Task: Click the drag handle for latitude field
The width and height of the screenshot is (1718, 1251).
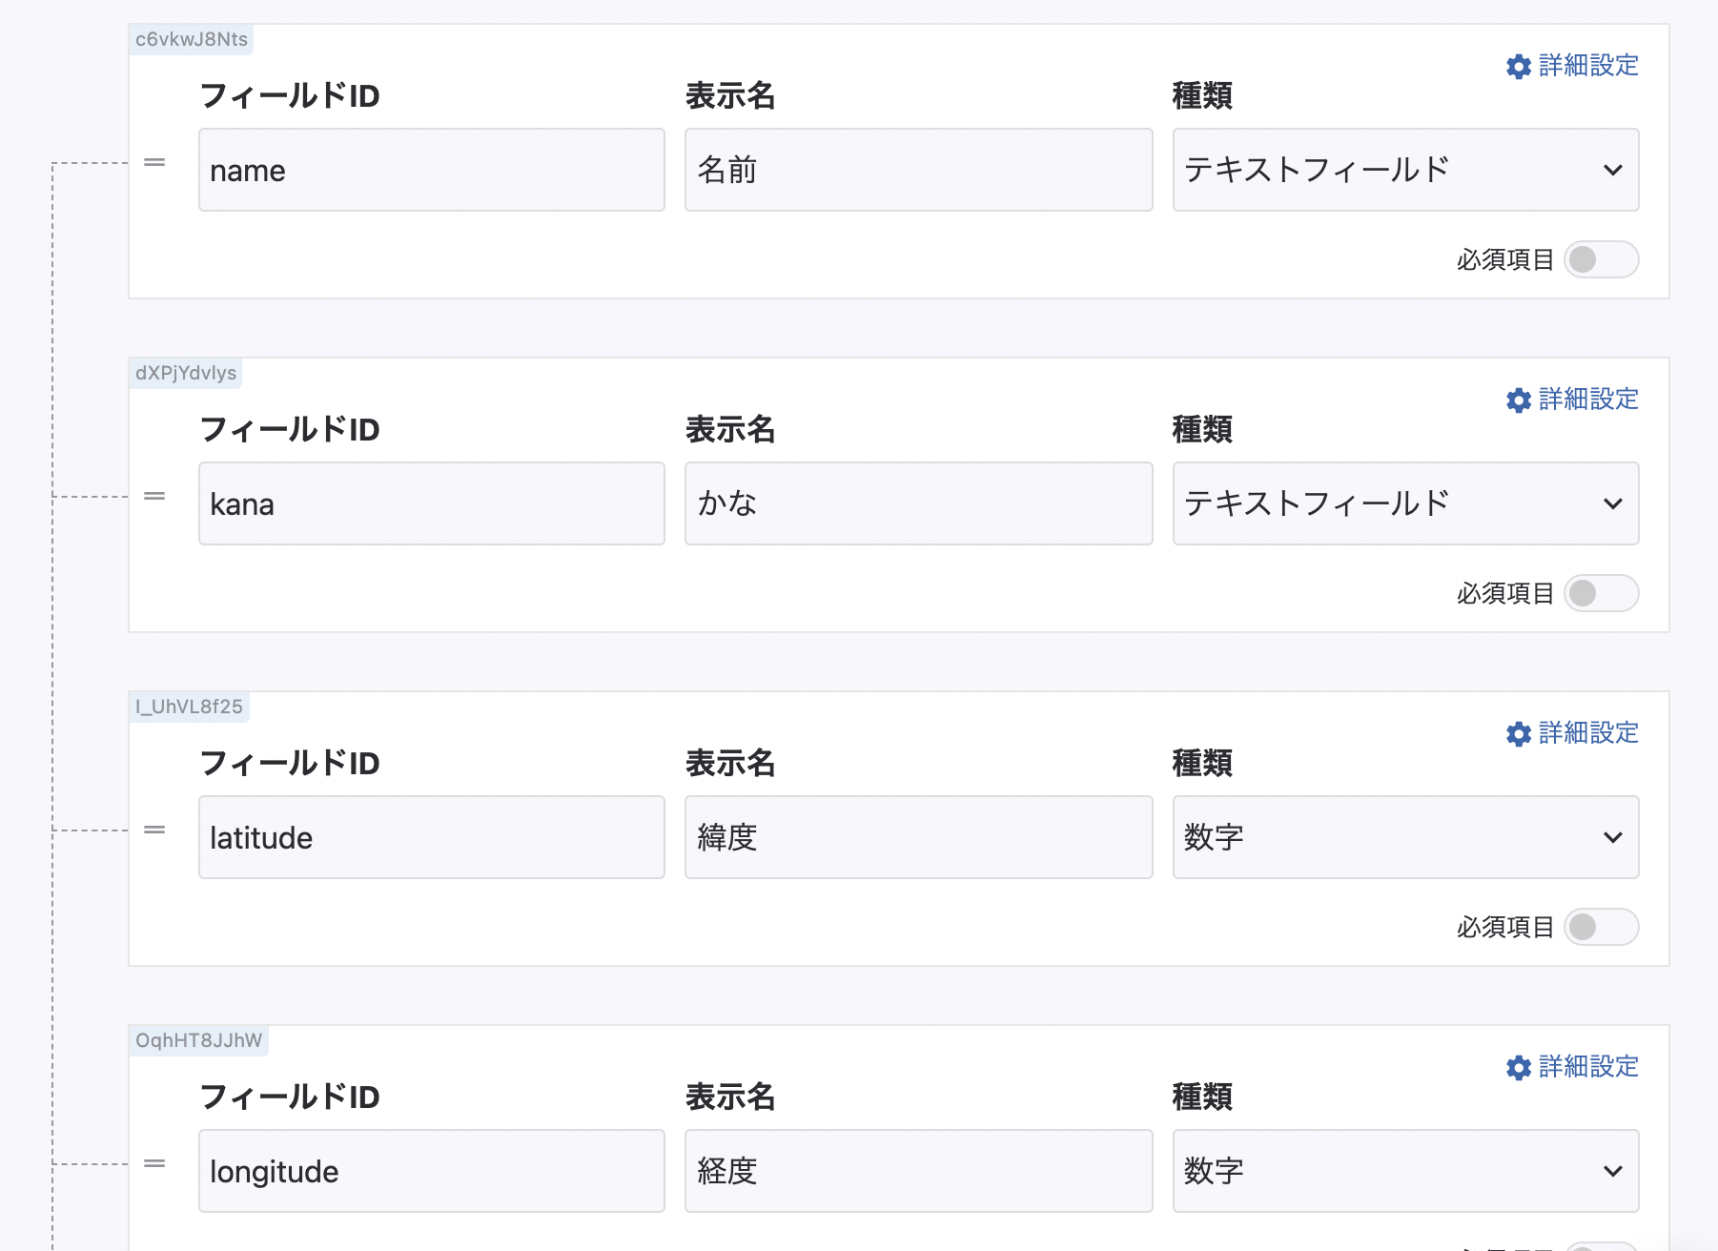Action: click(x=154, y=831)
